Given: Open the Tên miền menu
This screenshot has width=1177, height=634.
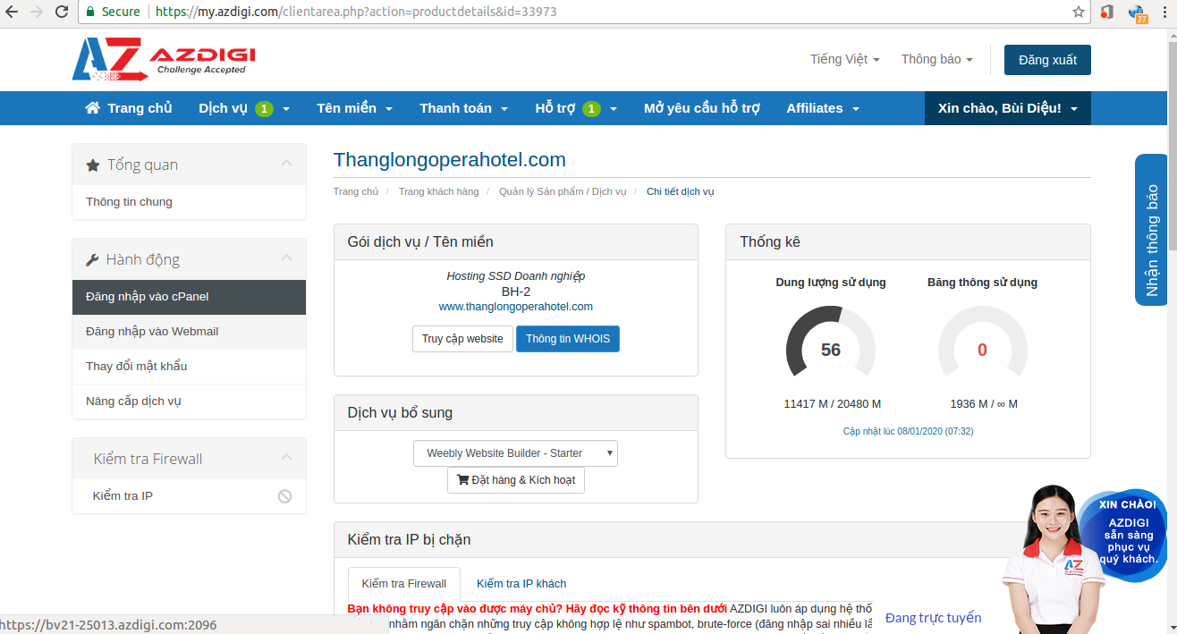Looking at the screenshot, I should pyautogui.click(x=354, y=108).
